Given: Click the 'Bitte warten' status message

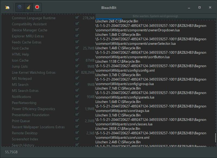Looking at the screenshot, I should [155, 16].
